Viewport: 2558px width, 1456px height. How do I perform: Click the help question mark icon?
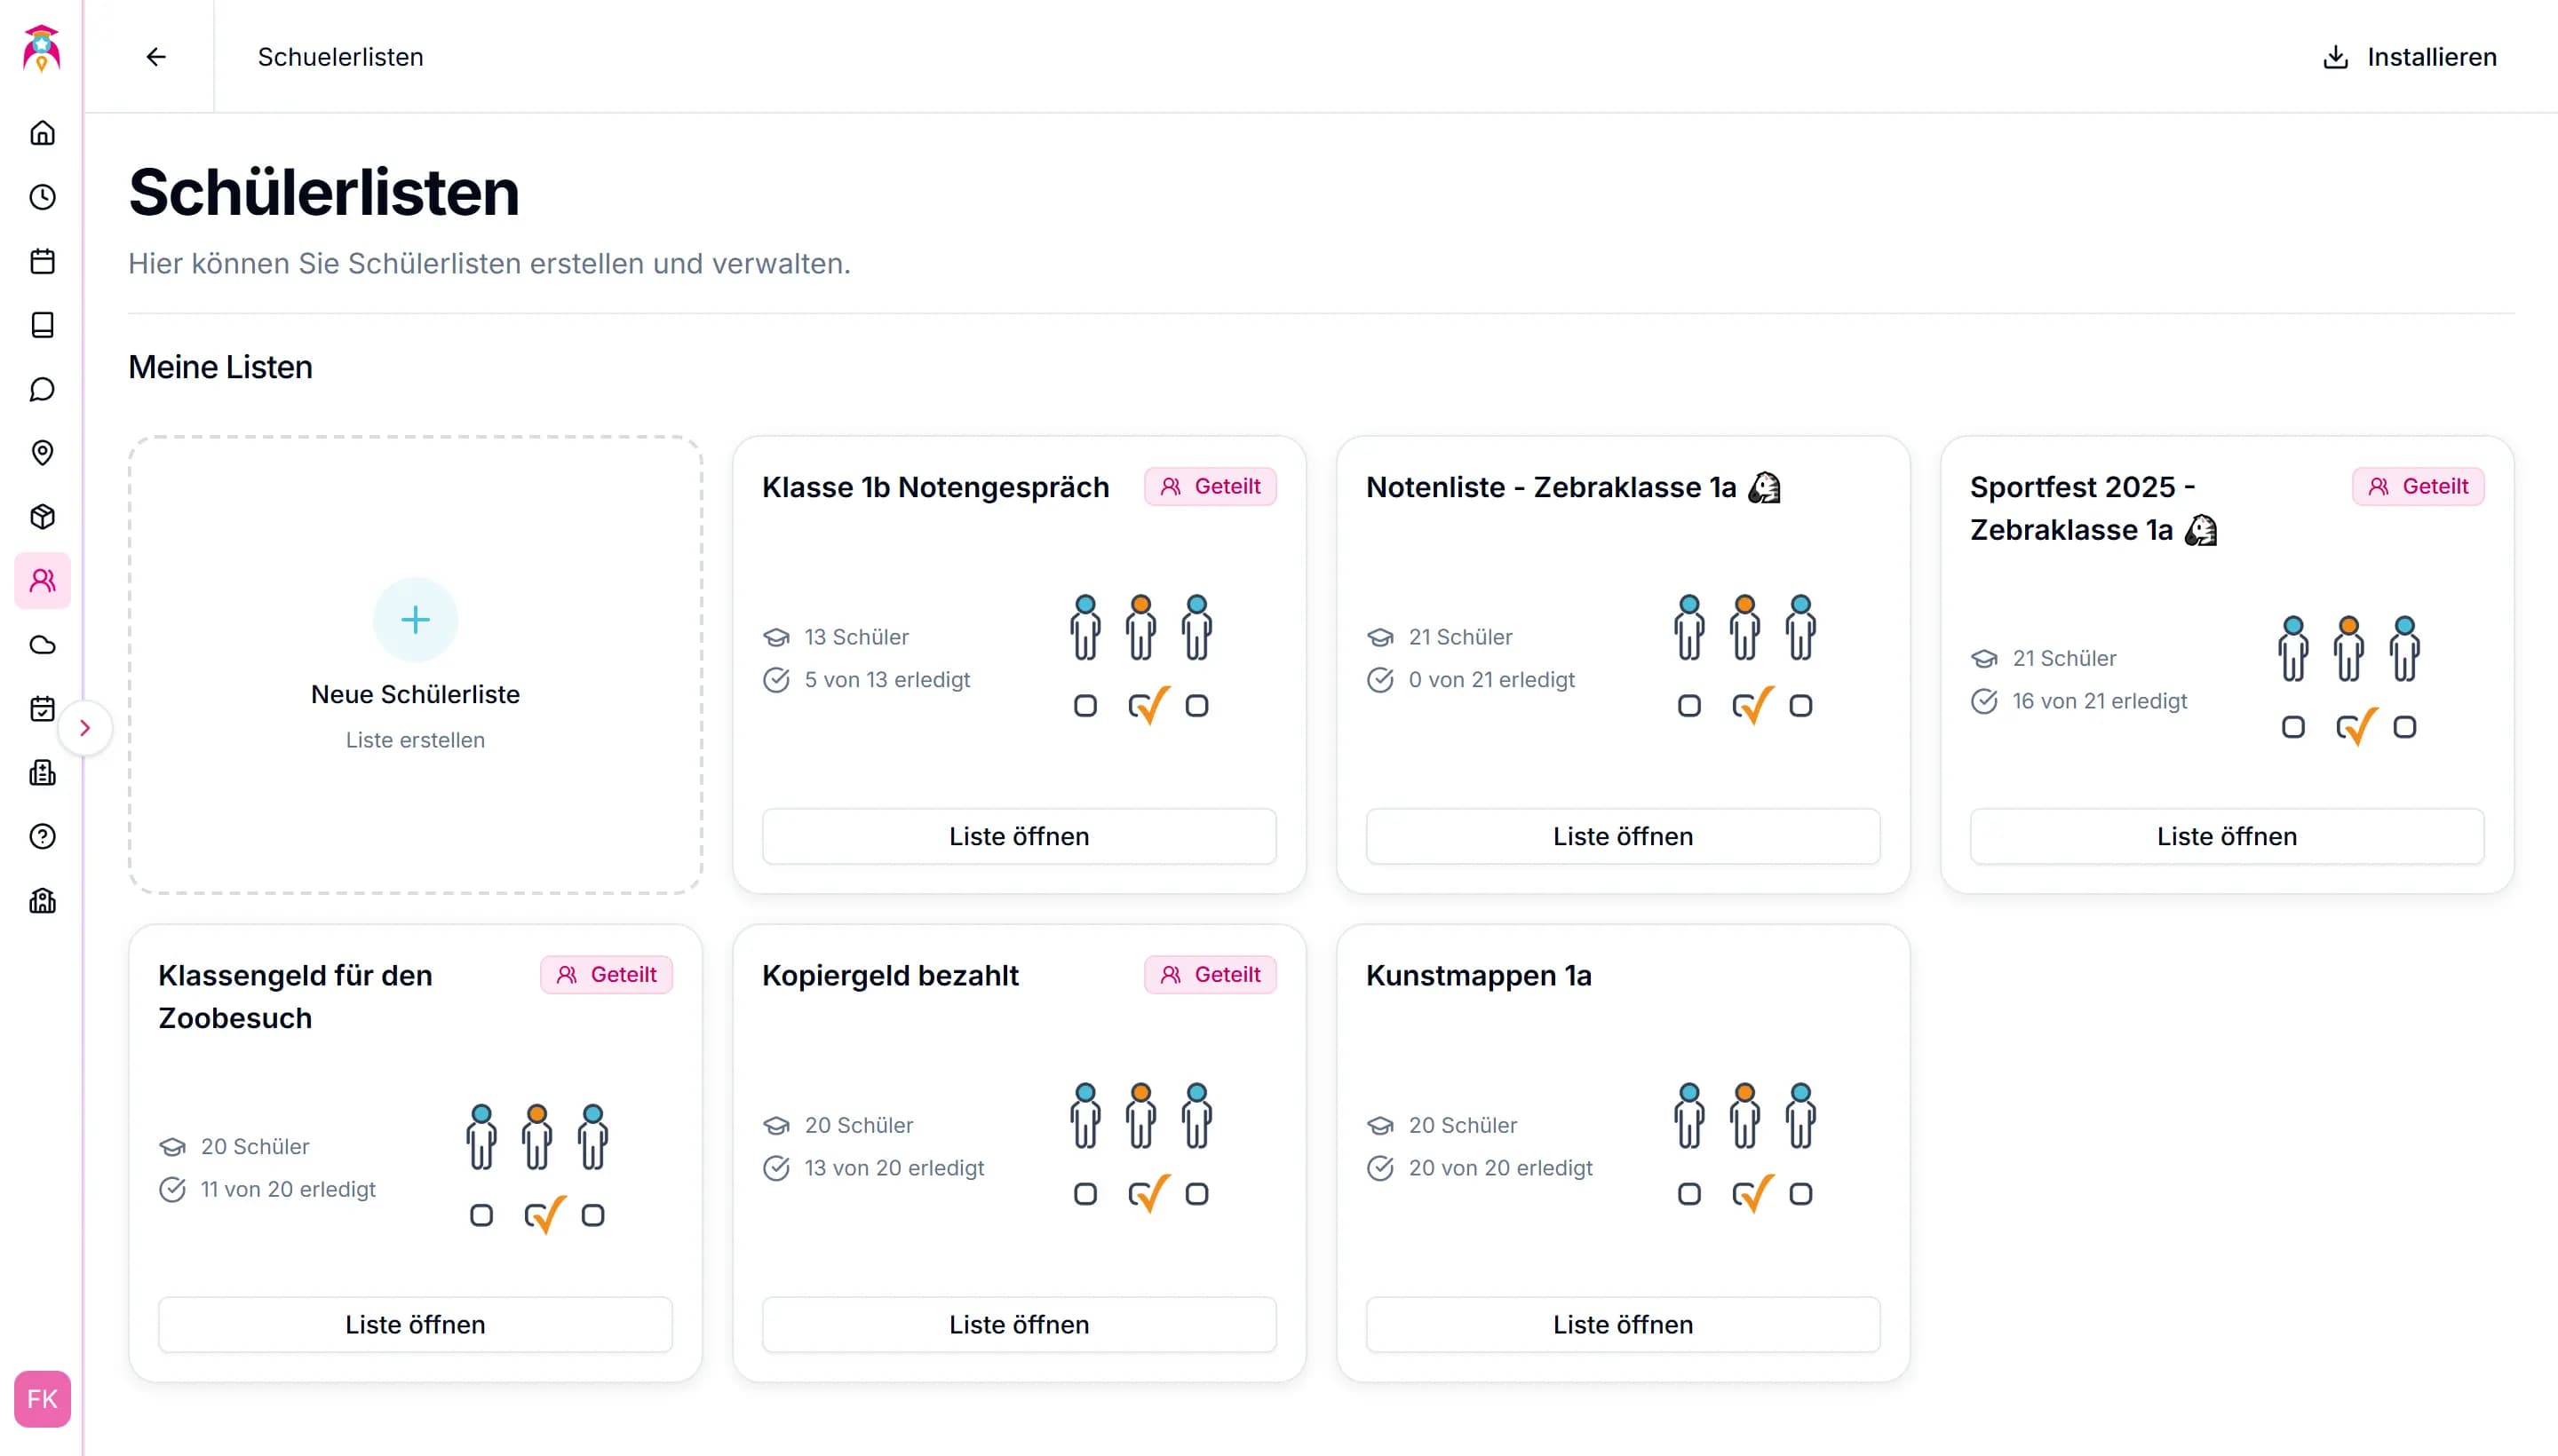point(42,837)
